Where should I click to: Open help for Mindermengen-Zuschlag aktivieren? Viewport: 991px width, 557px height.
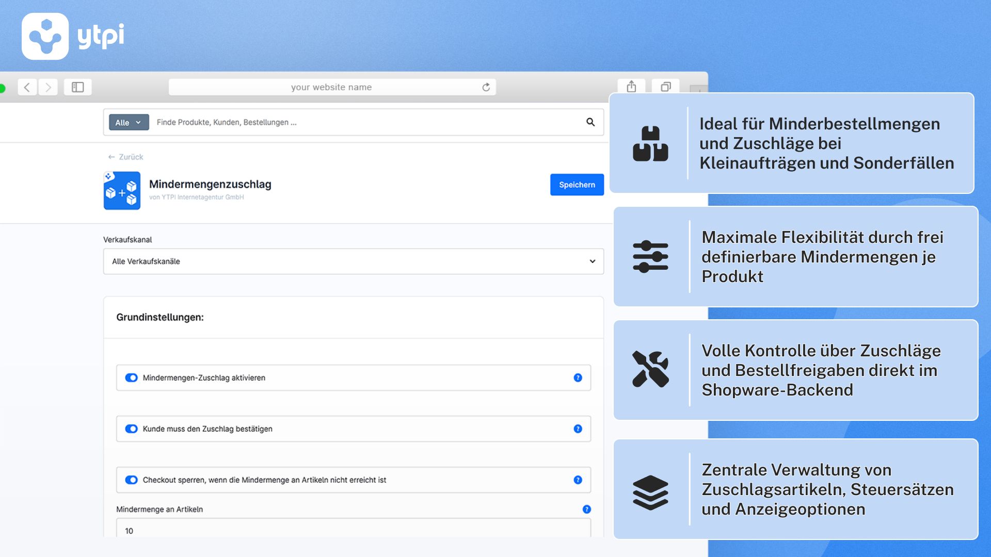[x=578, y=378]
